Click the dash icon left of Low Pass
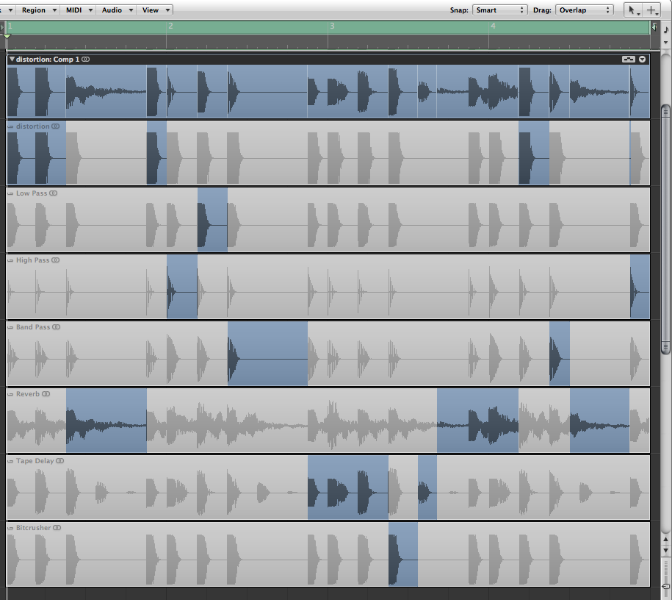Viewport: 672px width, 600px height. [x=11, y=193]
